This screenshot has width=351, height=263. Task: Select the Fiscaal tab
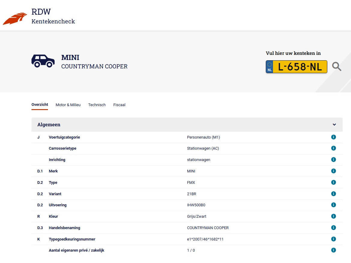point(119,105)
